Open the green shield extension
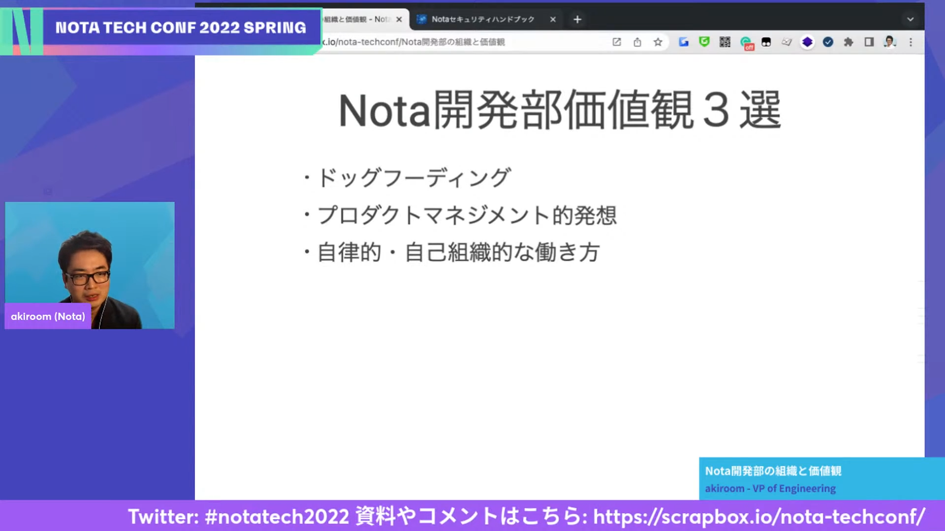 pyautogui.click(x=704, y=42)
